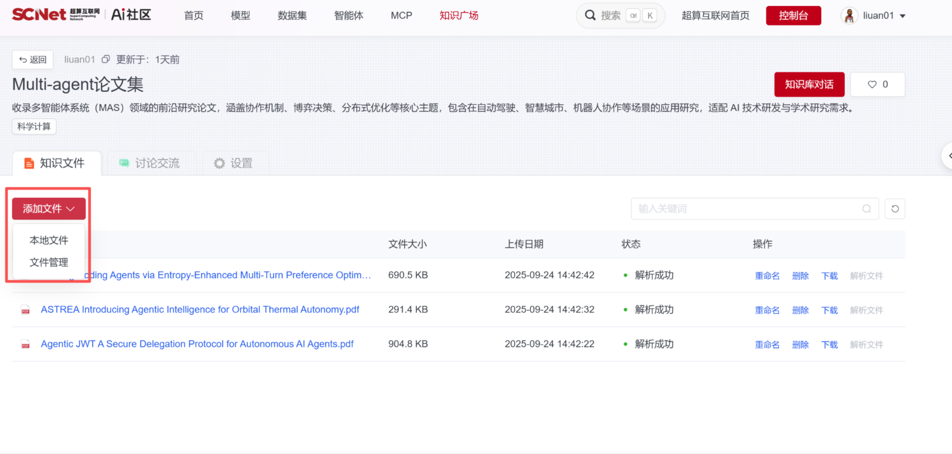Click the heart like icon
This screenshot has width=952, height=454.
coord(872,84)
